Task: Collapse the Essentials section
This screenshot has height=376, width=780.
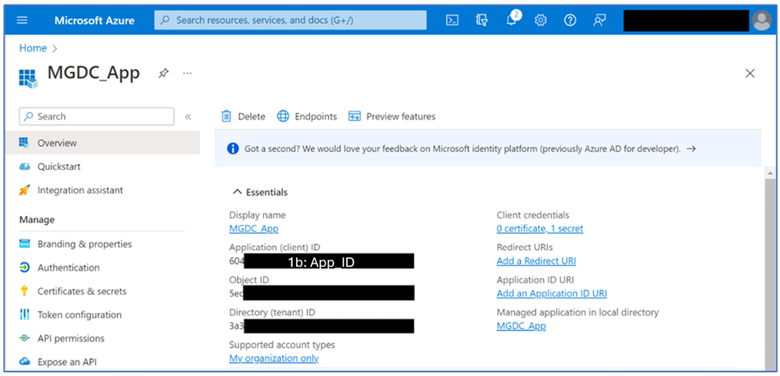Action: [260, 192]
